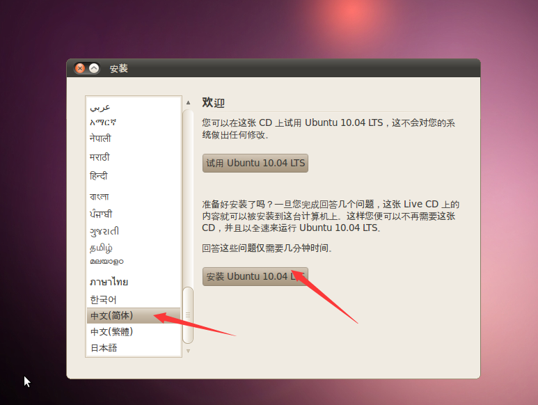Click the language list scrollbar thumb
This screenshot has height=405, width=538.
pos(188,315)
